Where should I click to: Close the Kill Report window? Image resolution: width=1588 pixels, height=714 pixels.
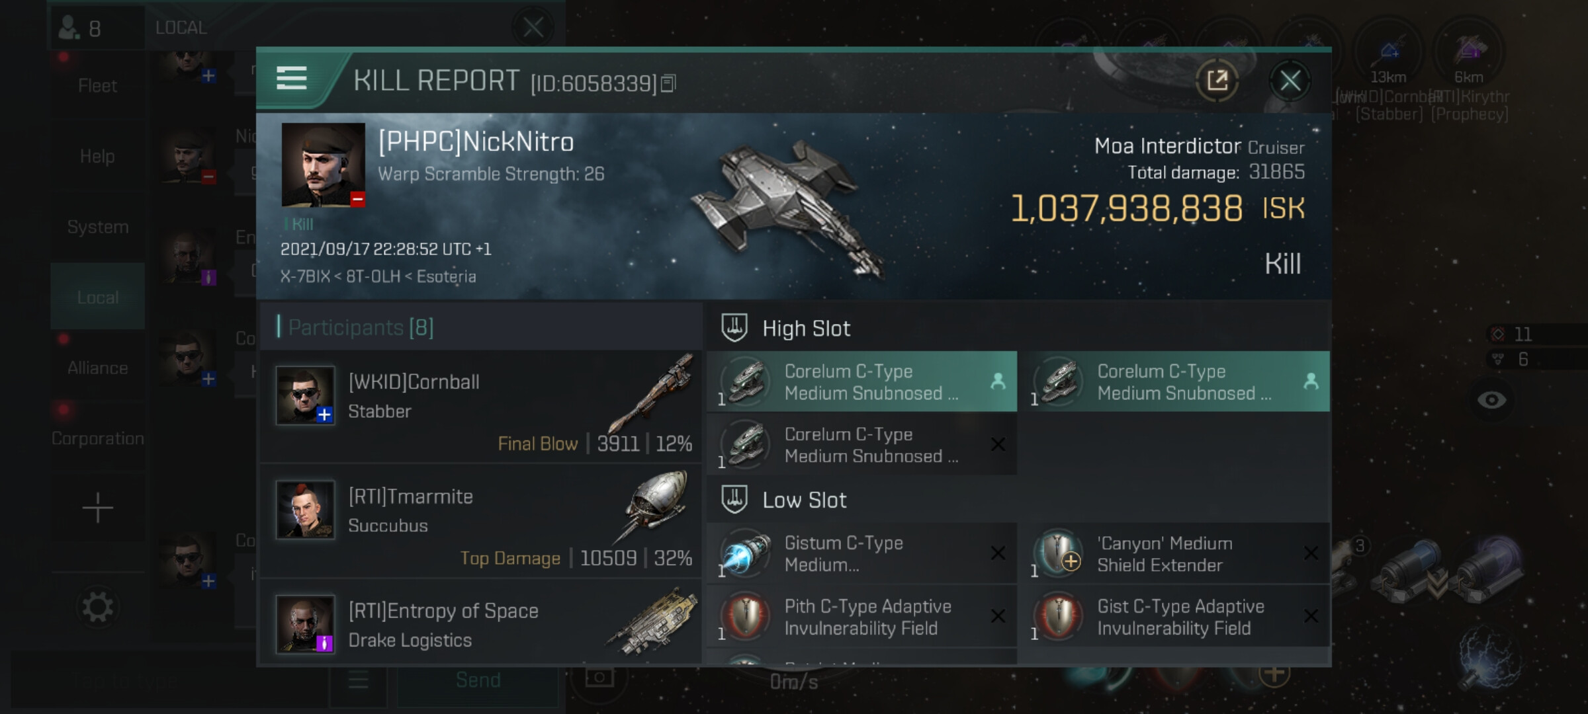click(x=1290, y=81)
